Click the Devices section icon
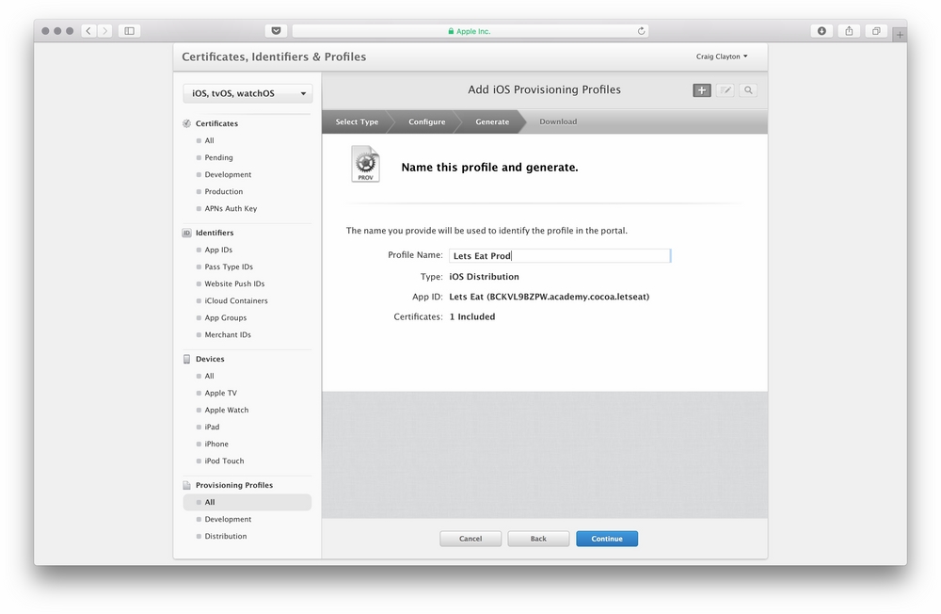Screen dimensions: 941x614 [186, 359]
